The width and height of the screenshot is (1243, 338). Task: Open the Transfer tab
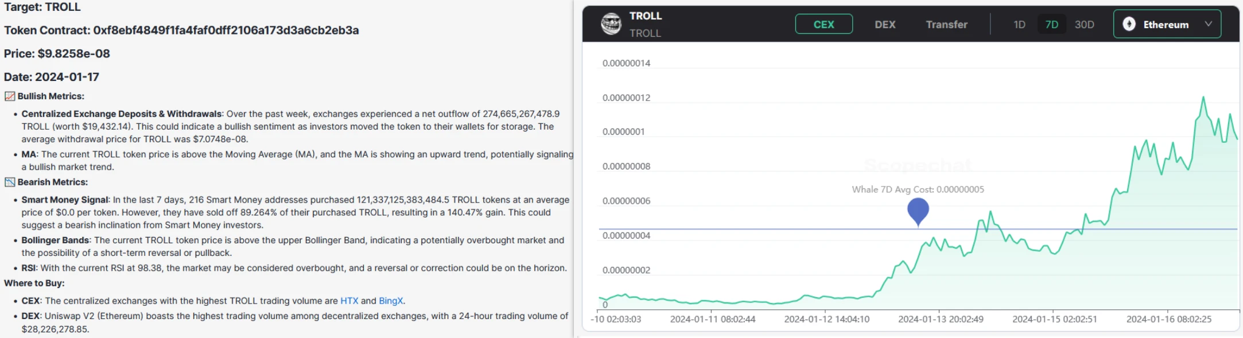[946, 24]
